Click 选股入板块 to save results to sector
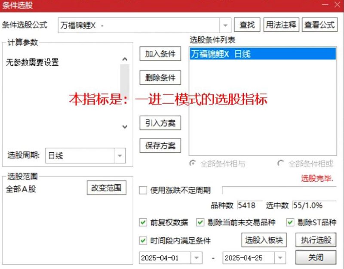The image size is (344, 269). coord(264,241)
